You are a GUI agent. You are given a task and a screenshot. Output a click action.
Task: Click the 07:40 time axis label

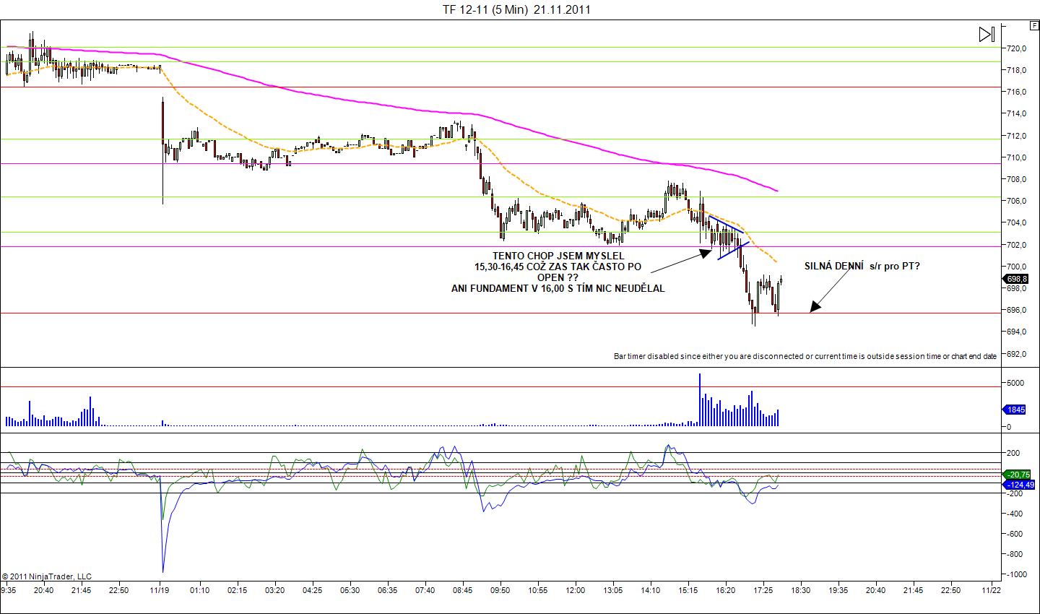425,590
